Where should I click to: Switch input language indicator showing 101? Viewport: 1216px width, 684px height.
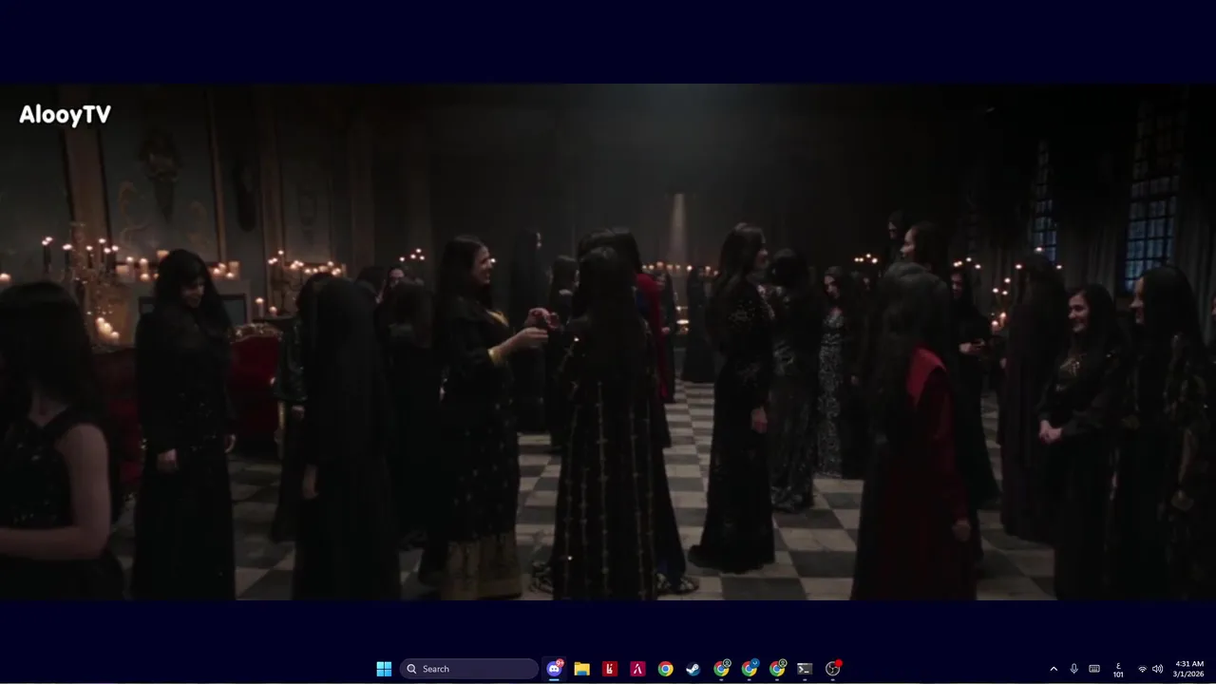click(1118, 670)
